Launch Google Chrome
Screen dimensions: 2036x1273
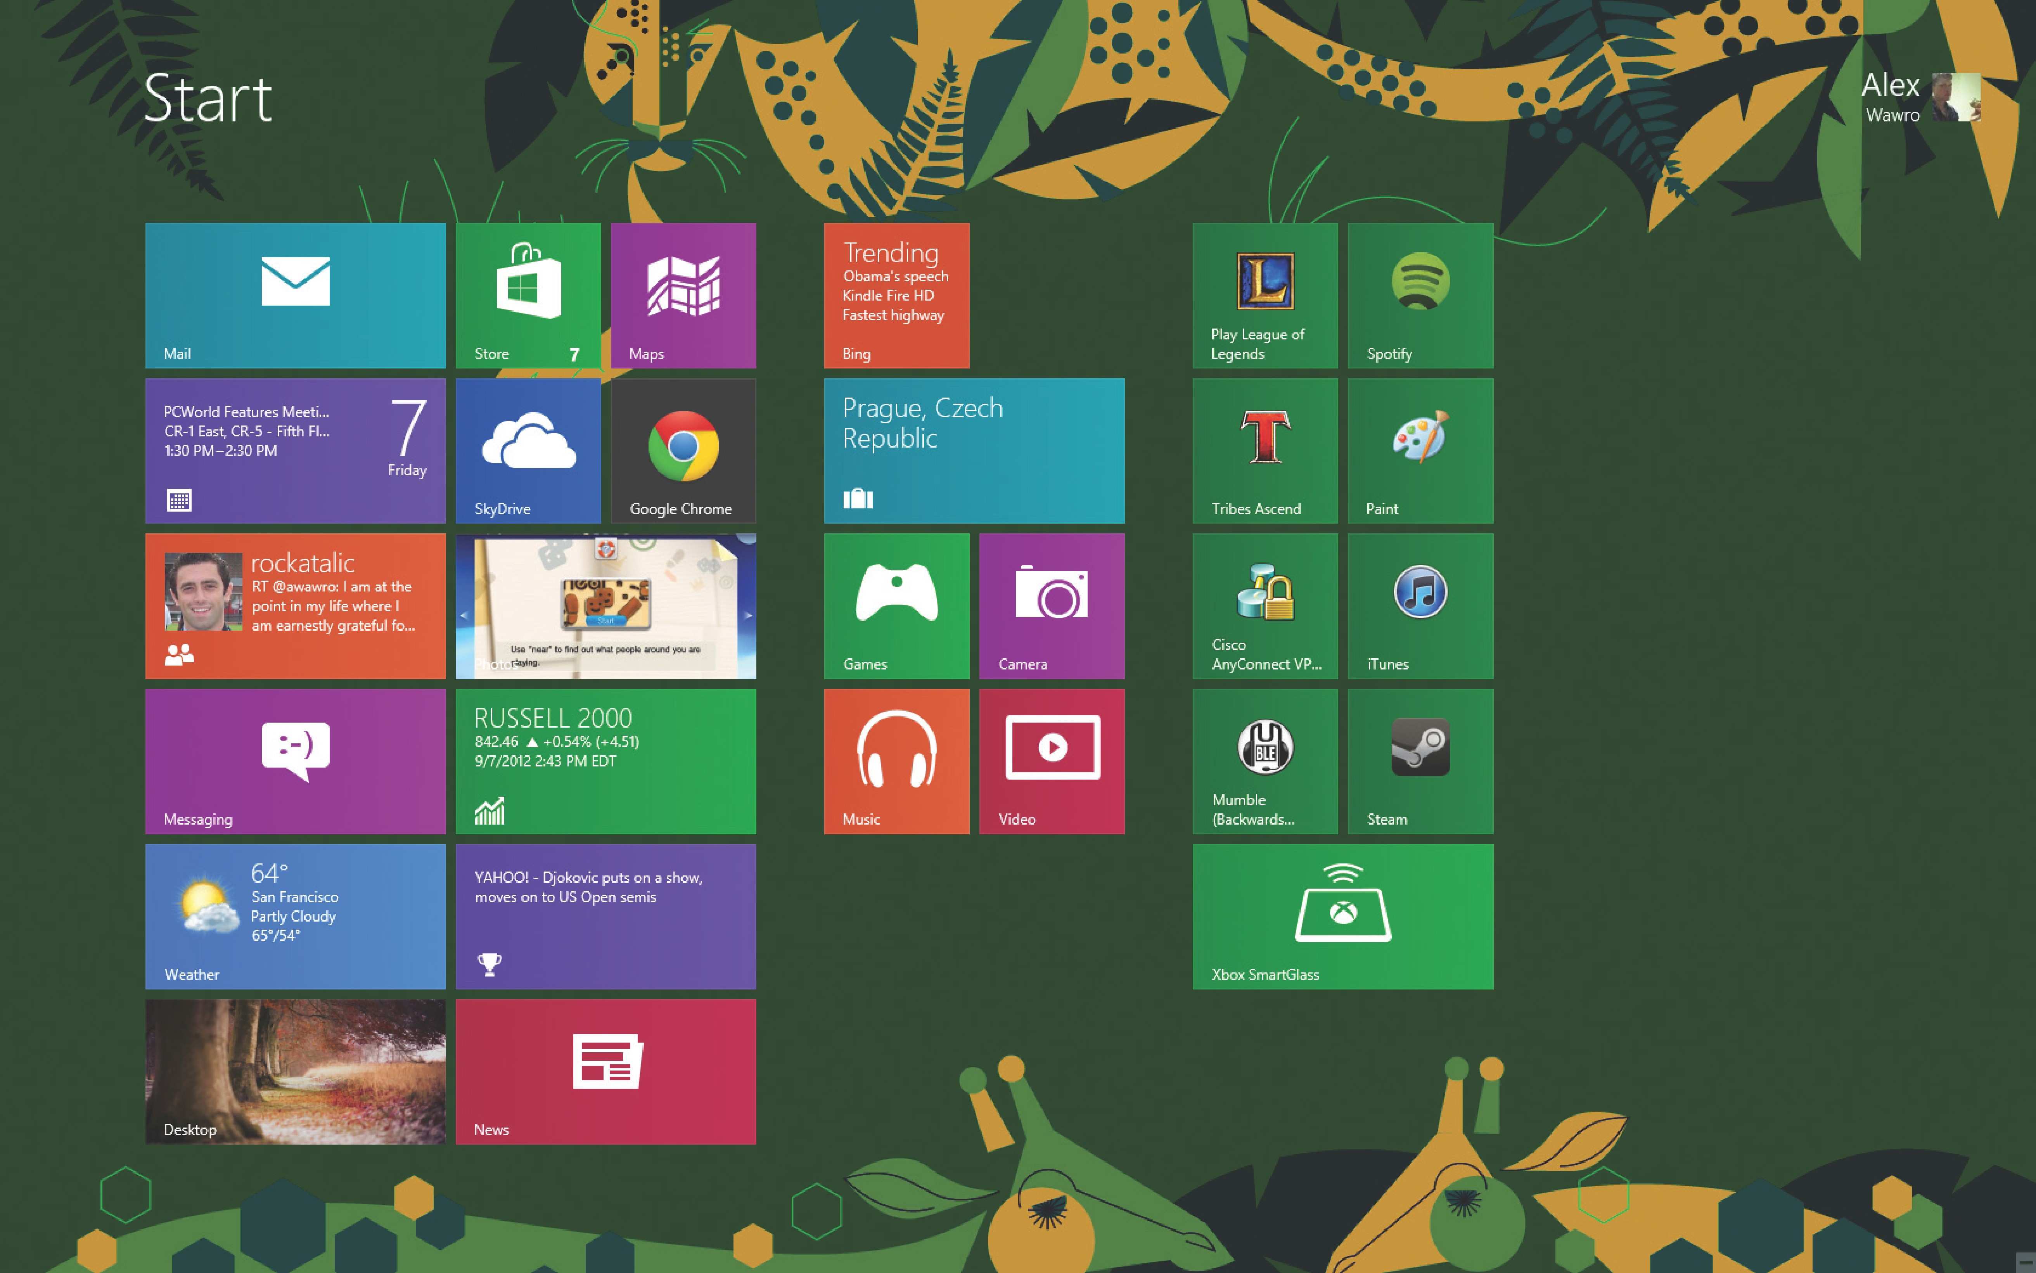(x=683, y=450)
